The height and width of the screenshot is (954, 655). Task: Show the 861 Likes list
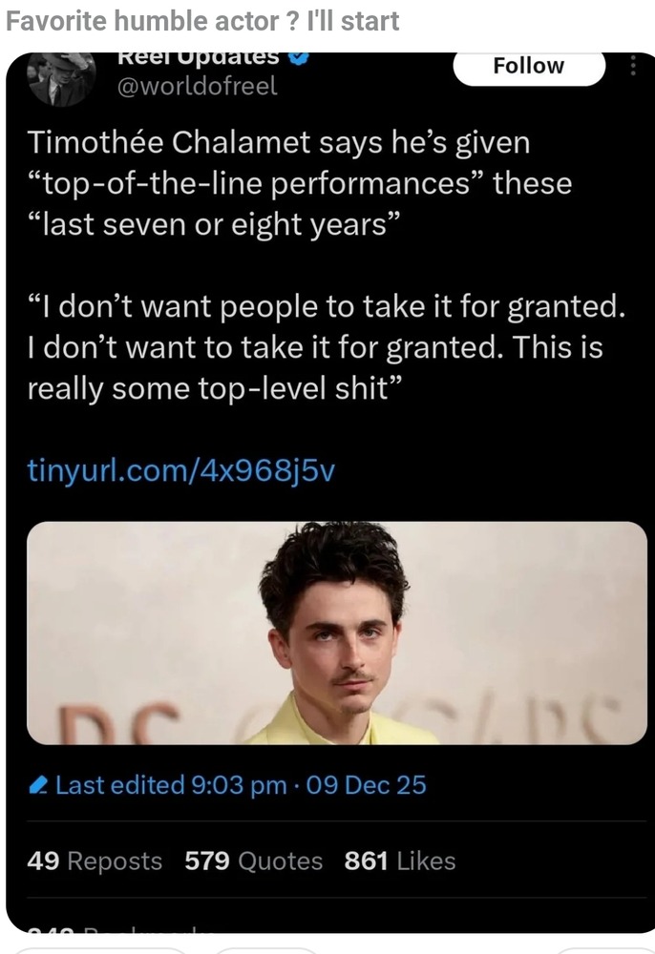[x=399, y=861]
